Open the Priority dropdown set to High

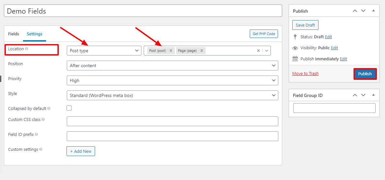click(172, 80)
